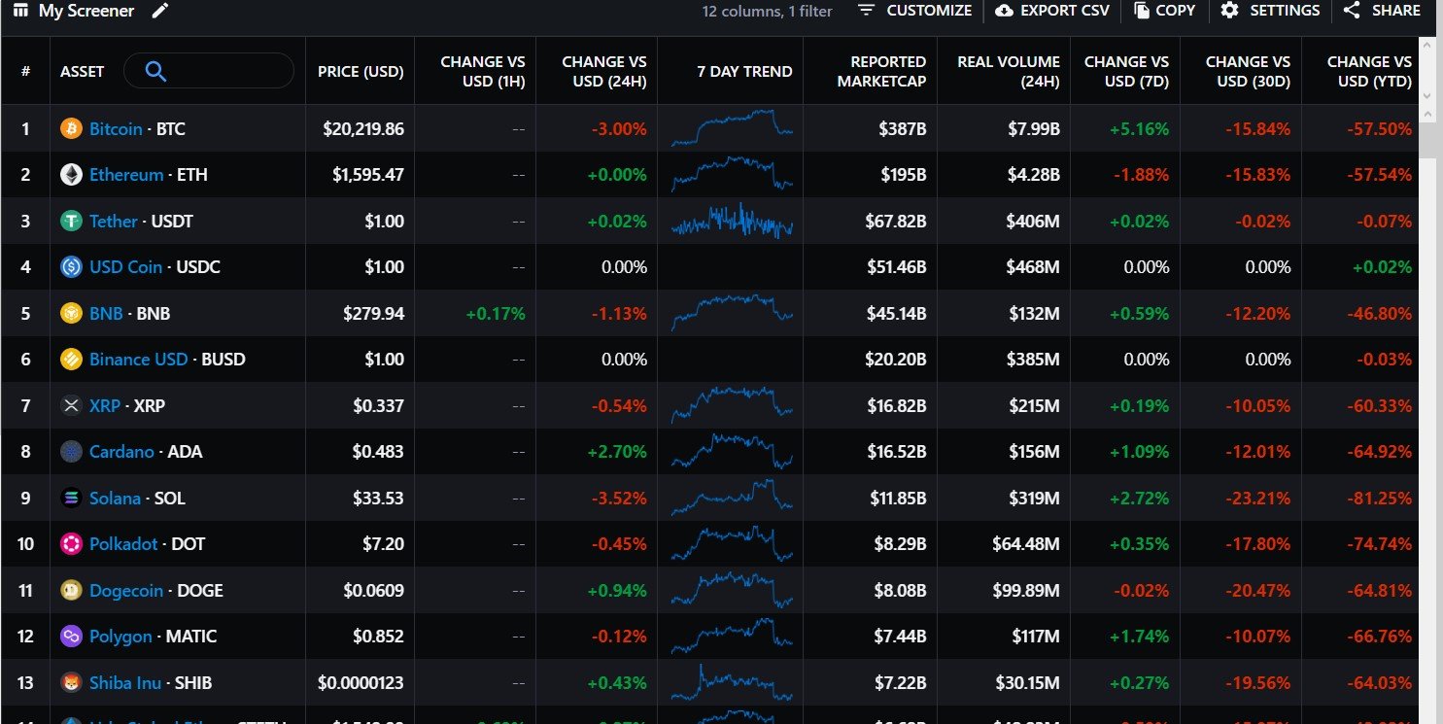Click the Ethereum logo icon

tap(71, 175)
